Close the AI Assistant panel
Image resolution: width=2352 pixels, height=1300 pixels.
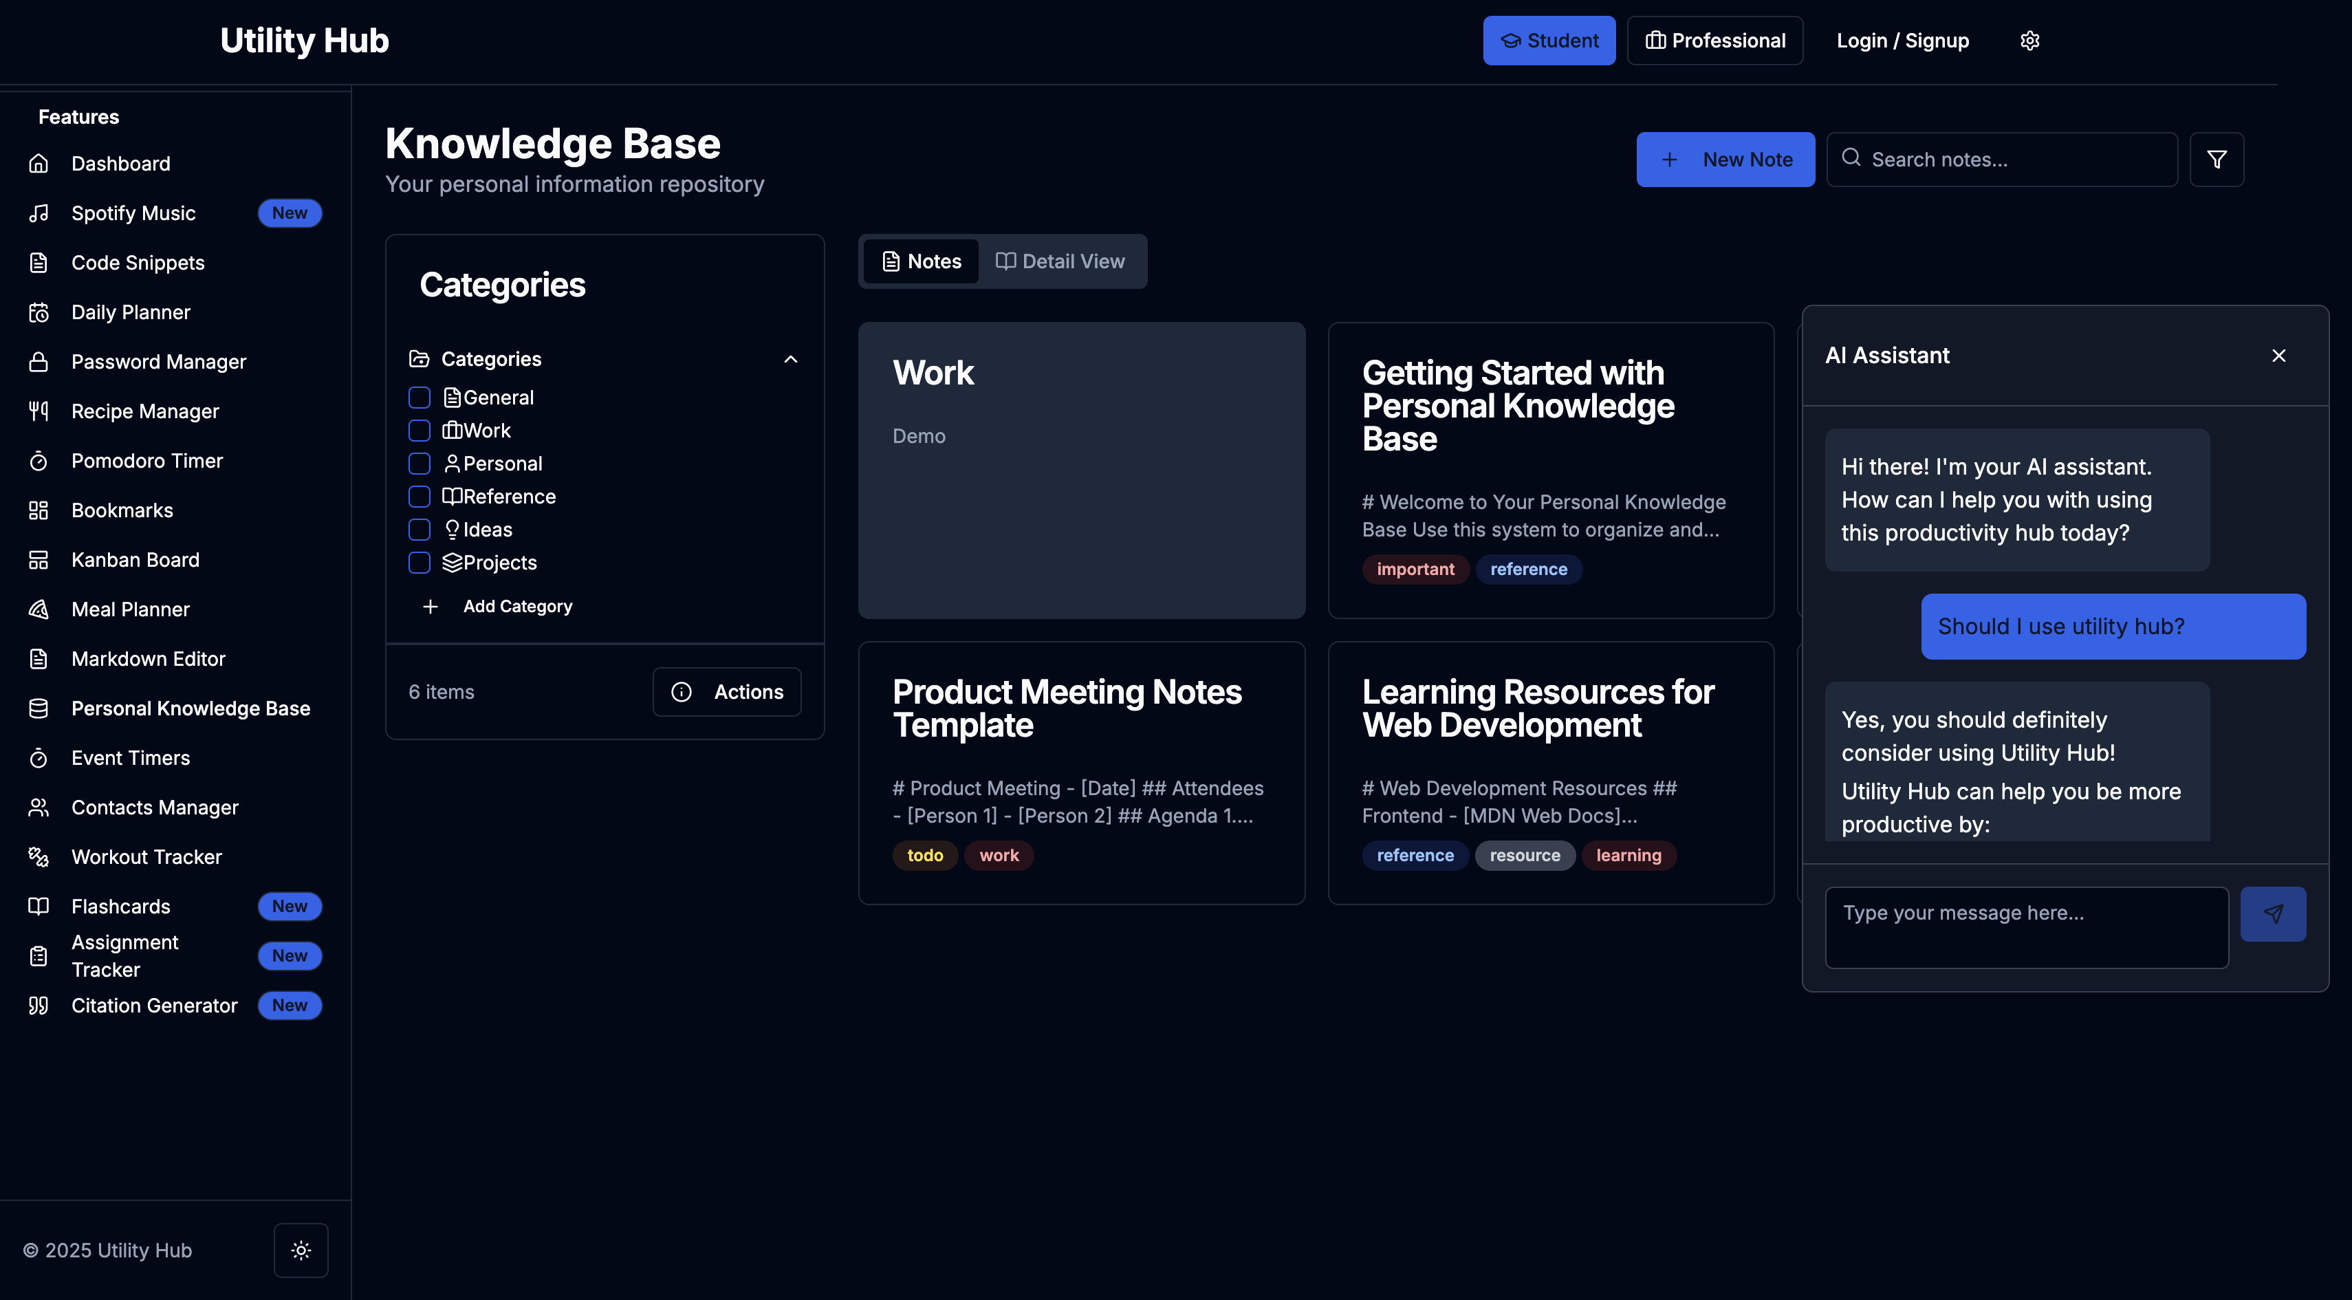coord(2278,356)
